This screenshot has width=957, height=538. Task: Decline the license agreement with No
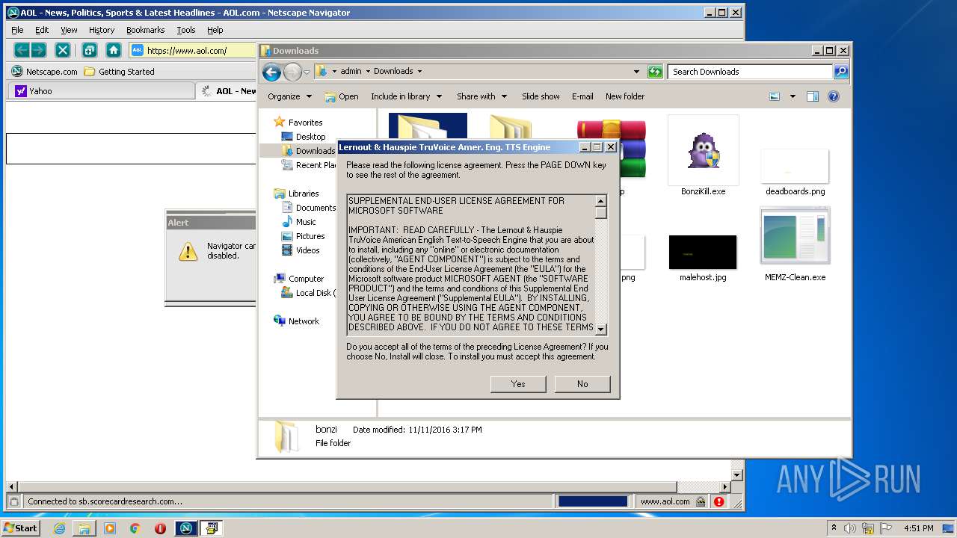tap(582, 384)
